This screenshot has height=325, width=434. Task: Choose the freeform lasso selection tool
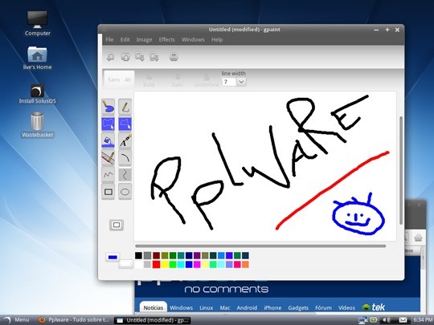point(108,124)
